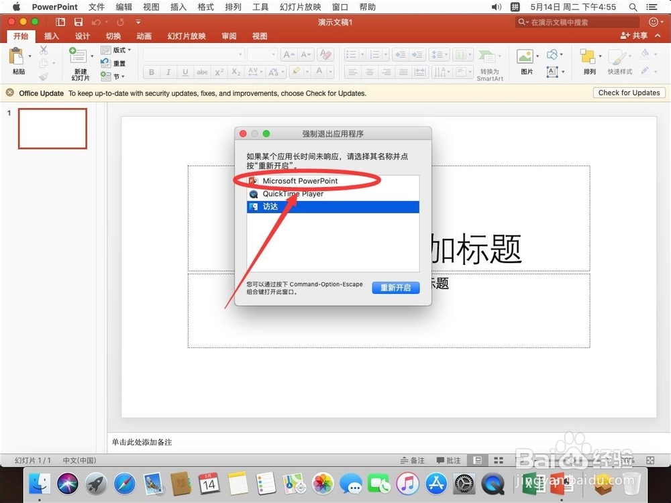This screenshot has height=503, width=671.
Task: Click the Paste clipboard icon
Action: [17, 56]
